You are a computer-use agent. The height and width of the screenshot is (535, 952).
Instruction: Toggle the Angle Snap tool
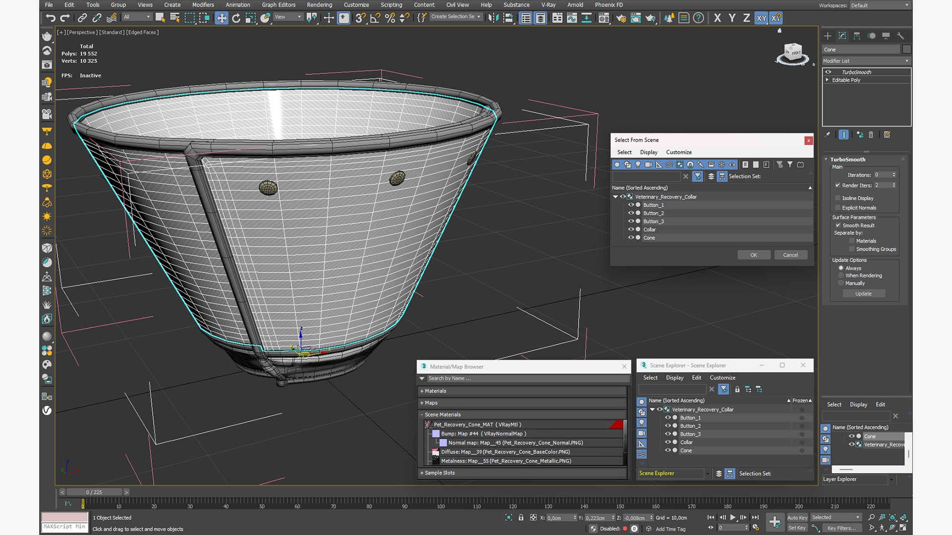point(375,18)
